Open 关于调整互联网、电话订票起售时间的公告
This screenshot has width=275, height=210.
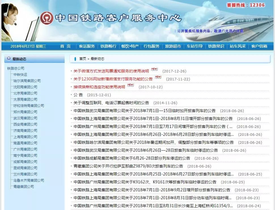(111, 103)
